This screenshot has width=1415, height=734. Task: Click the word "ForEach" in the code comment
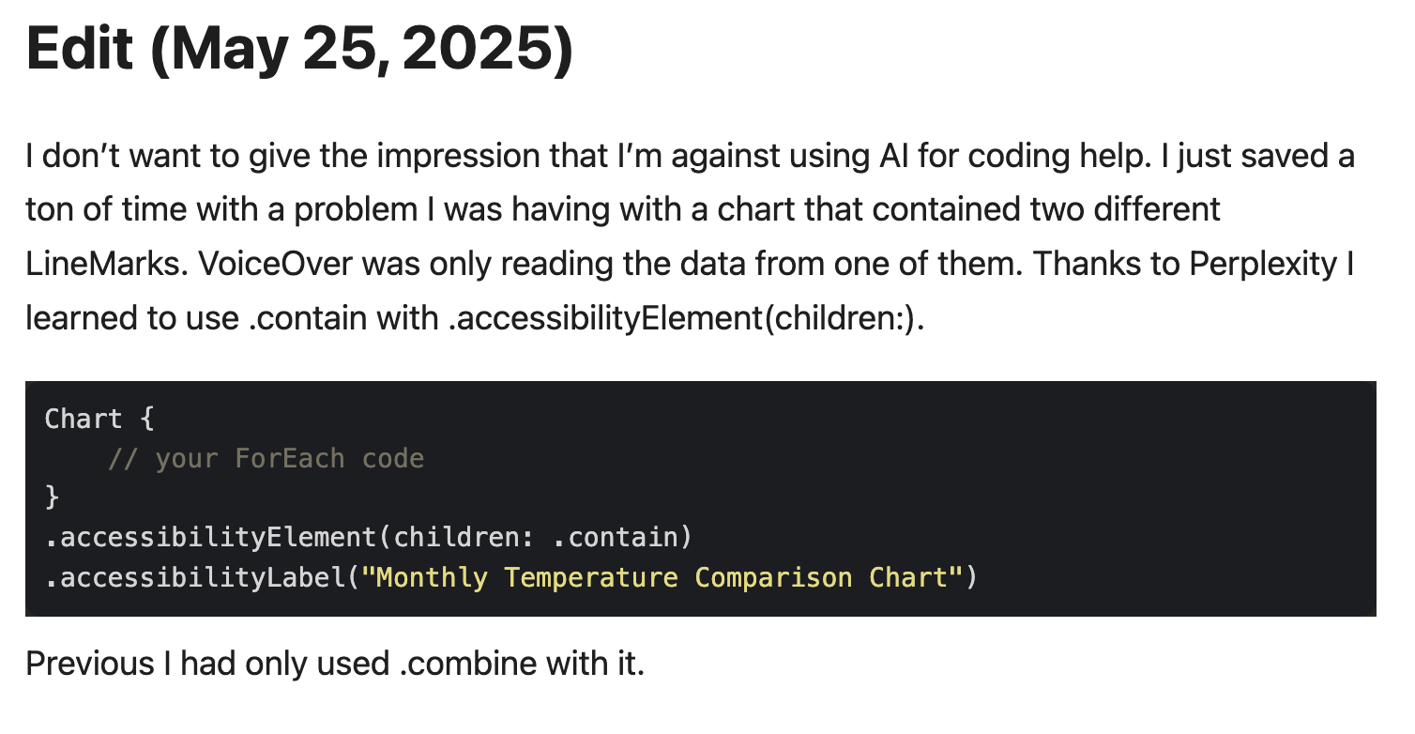(x=290, y=458)
